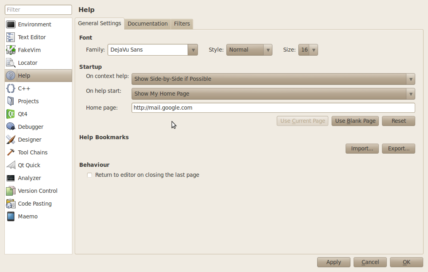
Task: Open the Designer category icon
Action: (x=11, y=140)
